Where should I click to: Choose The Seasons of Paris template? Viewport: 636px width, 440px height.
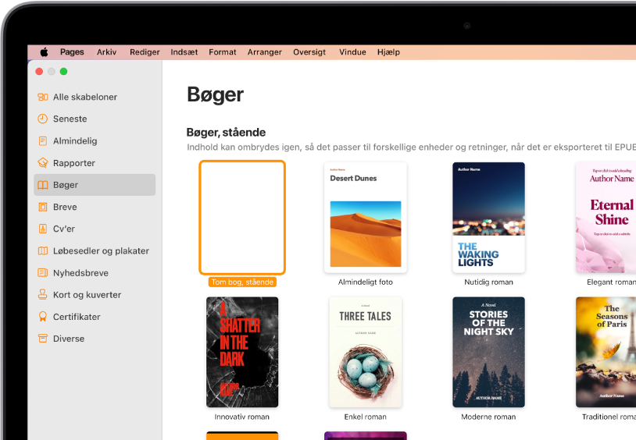coord(606,352)
